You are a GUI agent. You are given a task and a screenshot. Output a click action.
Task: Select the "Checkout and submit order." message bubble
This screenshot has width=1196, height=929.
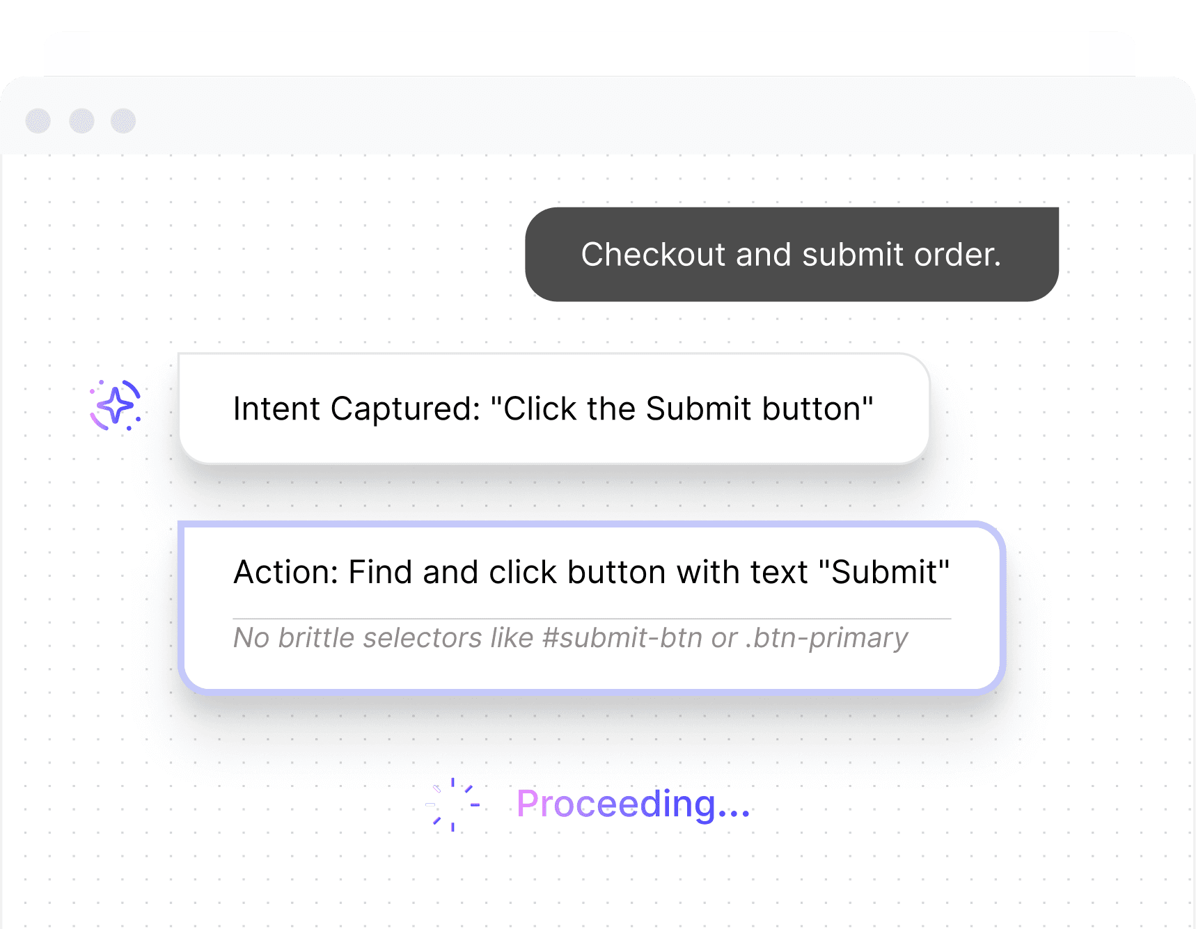point(792,255)
